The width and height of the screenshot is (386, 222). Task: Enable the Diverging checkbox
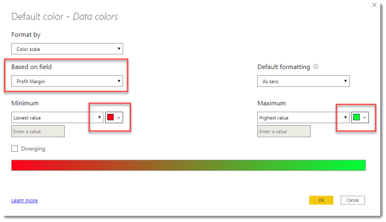(x=15, y=148)
